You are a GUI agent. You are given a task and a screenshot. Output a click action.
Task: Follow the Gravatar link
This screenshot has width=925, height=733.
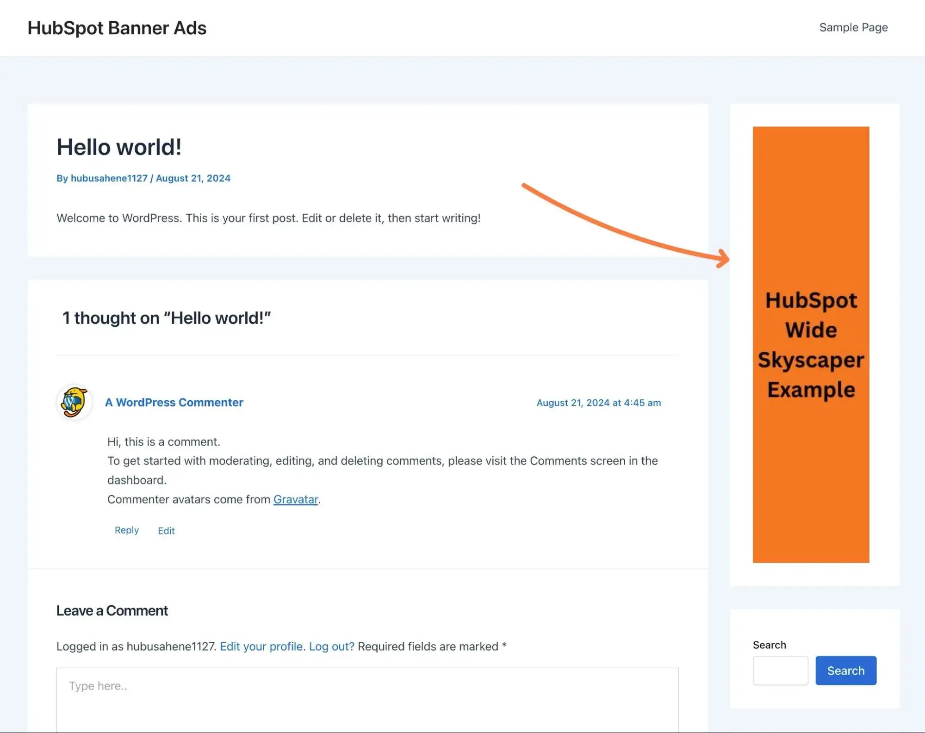[x=296, y=499]
